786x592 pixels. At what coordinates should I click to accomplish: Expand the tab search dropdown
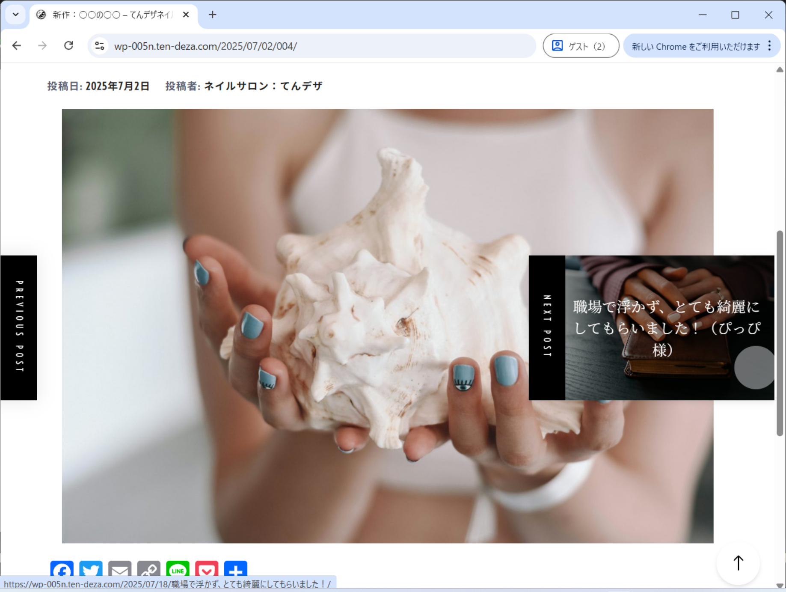click(x=15, y=15)
